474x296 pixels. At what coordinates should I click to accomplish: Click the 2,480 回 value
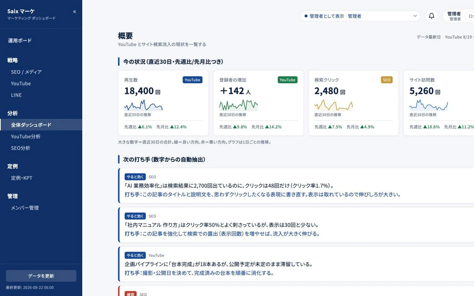pos(330,91)
